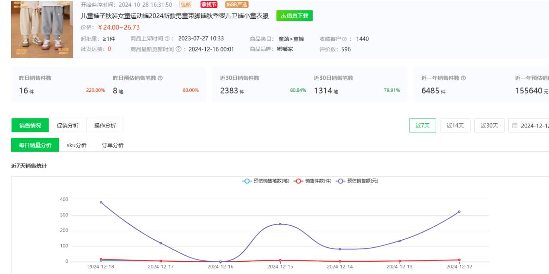Open the date range picker field
This screenshot has height=274, width=549.
(530, 126)
